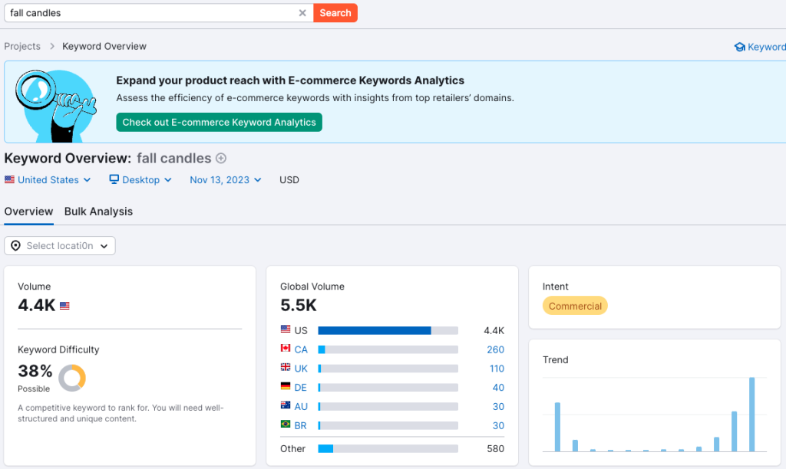Click the location pin icon
Screen dimensions: 786x469
pos(15,246)
